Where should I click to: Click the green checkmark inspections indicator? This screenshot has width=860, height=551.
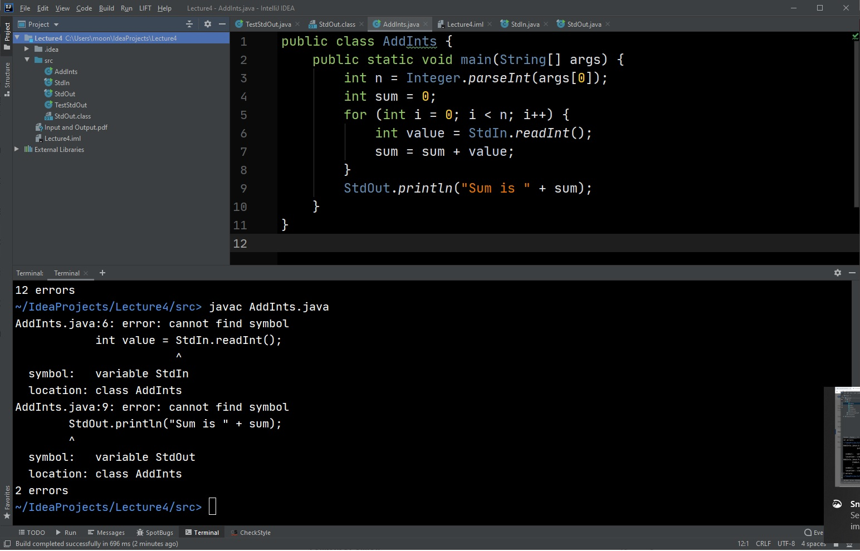[x=854, y=36]
